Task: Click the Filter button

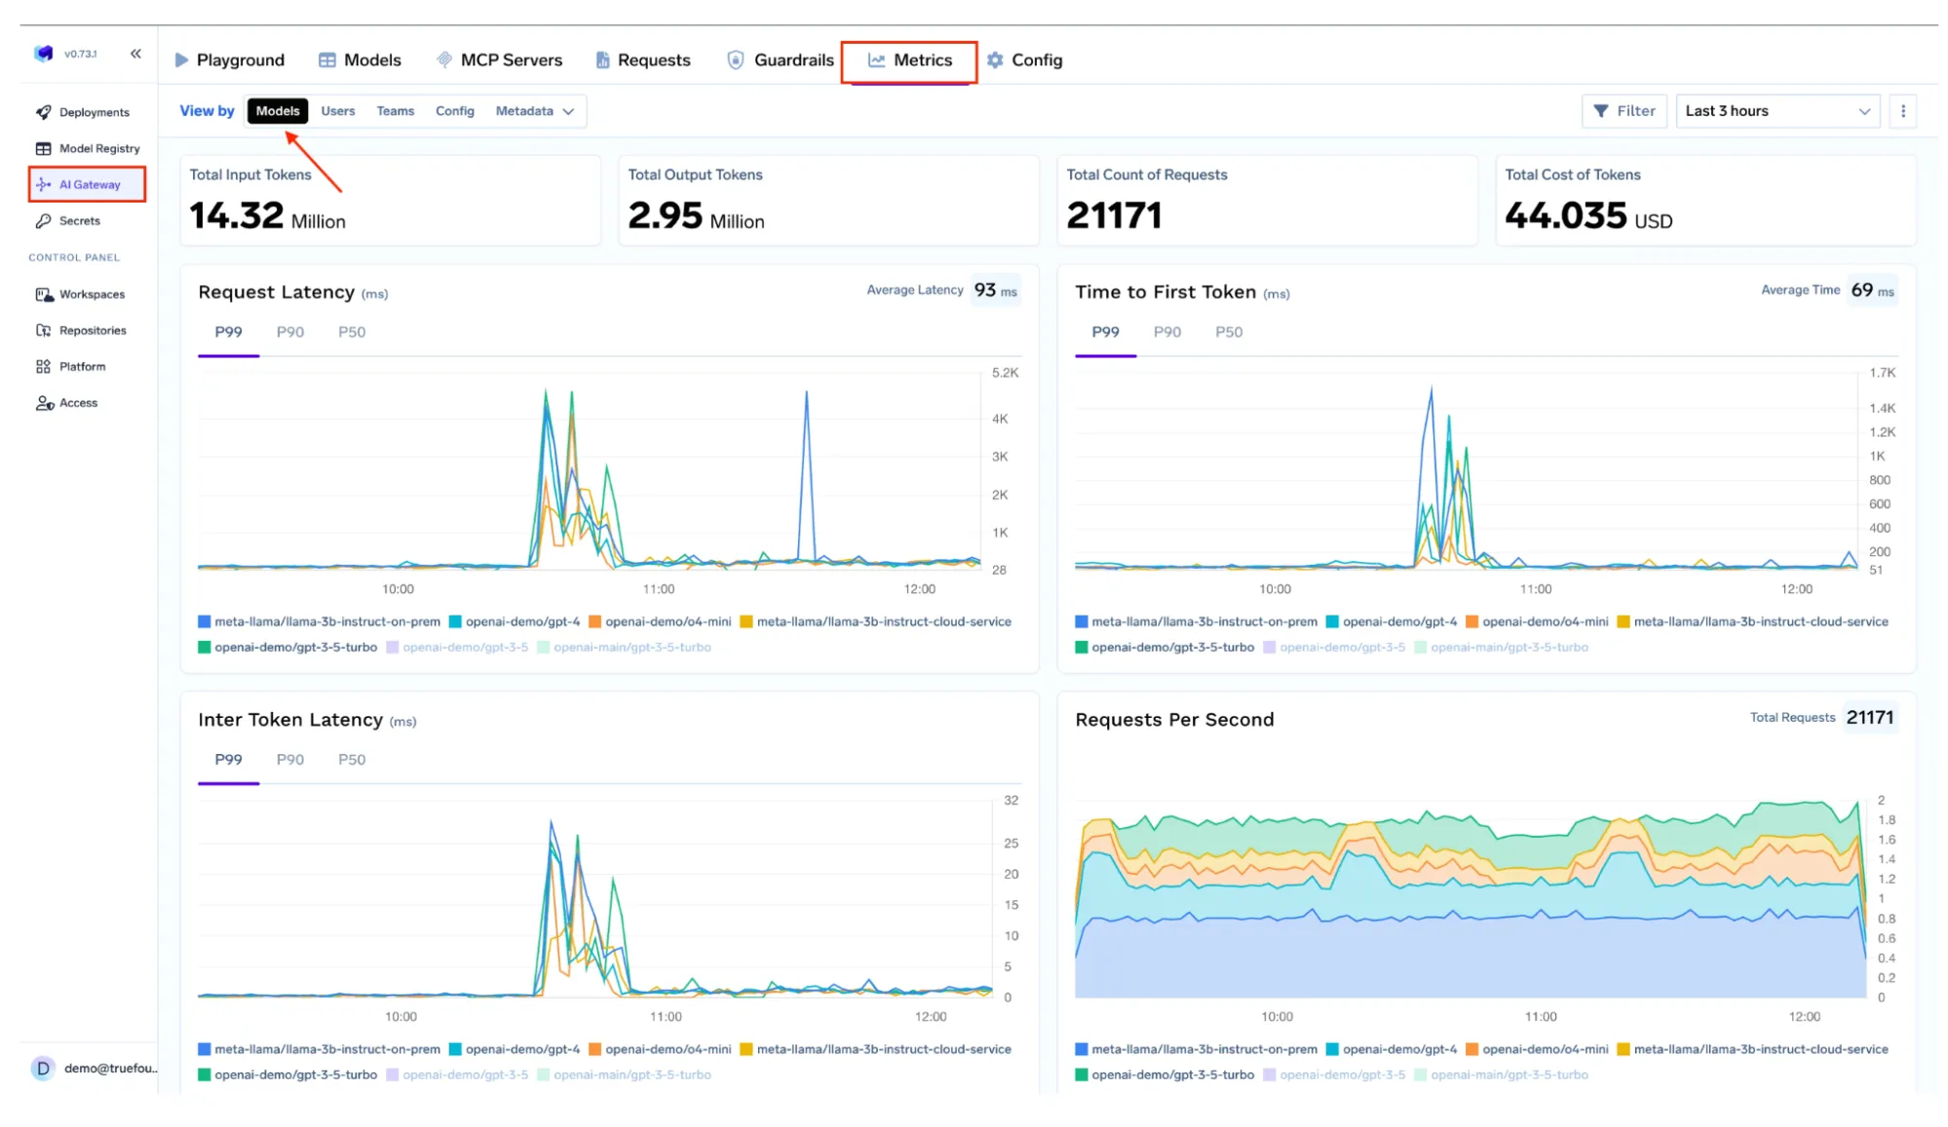Action: pos(1623,110)
